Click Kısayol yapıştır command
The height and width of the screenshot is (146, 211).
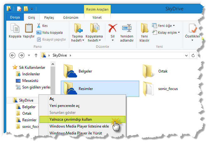click(x=51, y=39)
